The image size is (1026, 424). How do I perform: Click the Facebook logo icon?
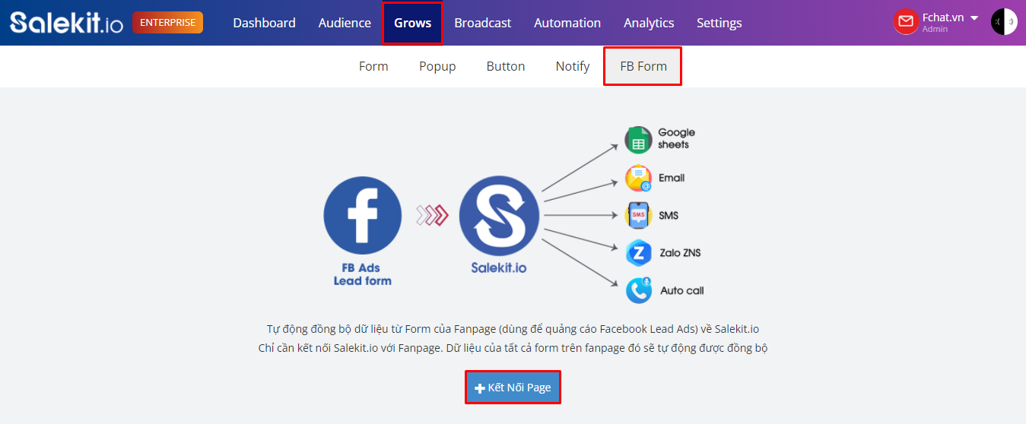pos(363,216)
